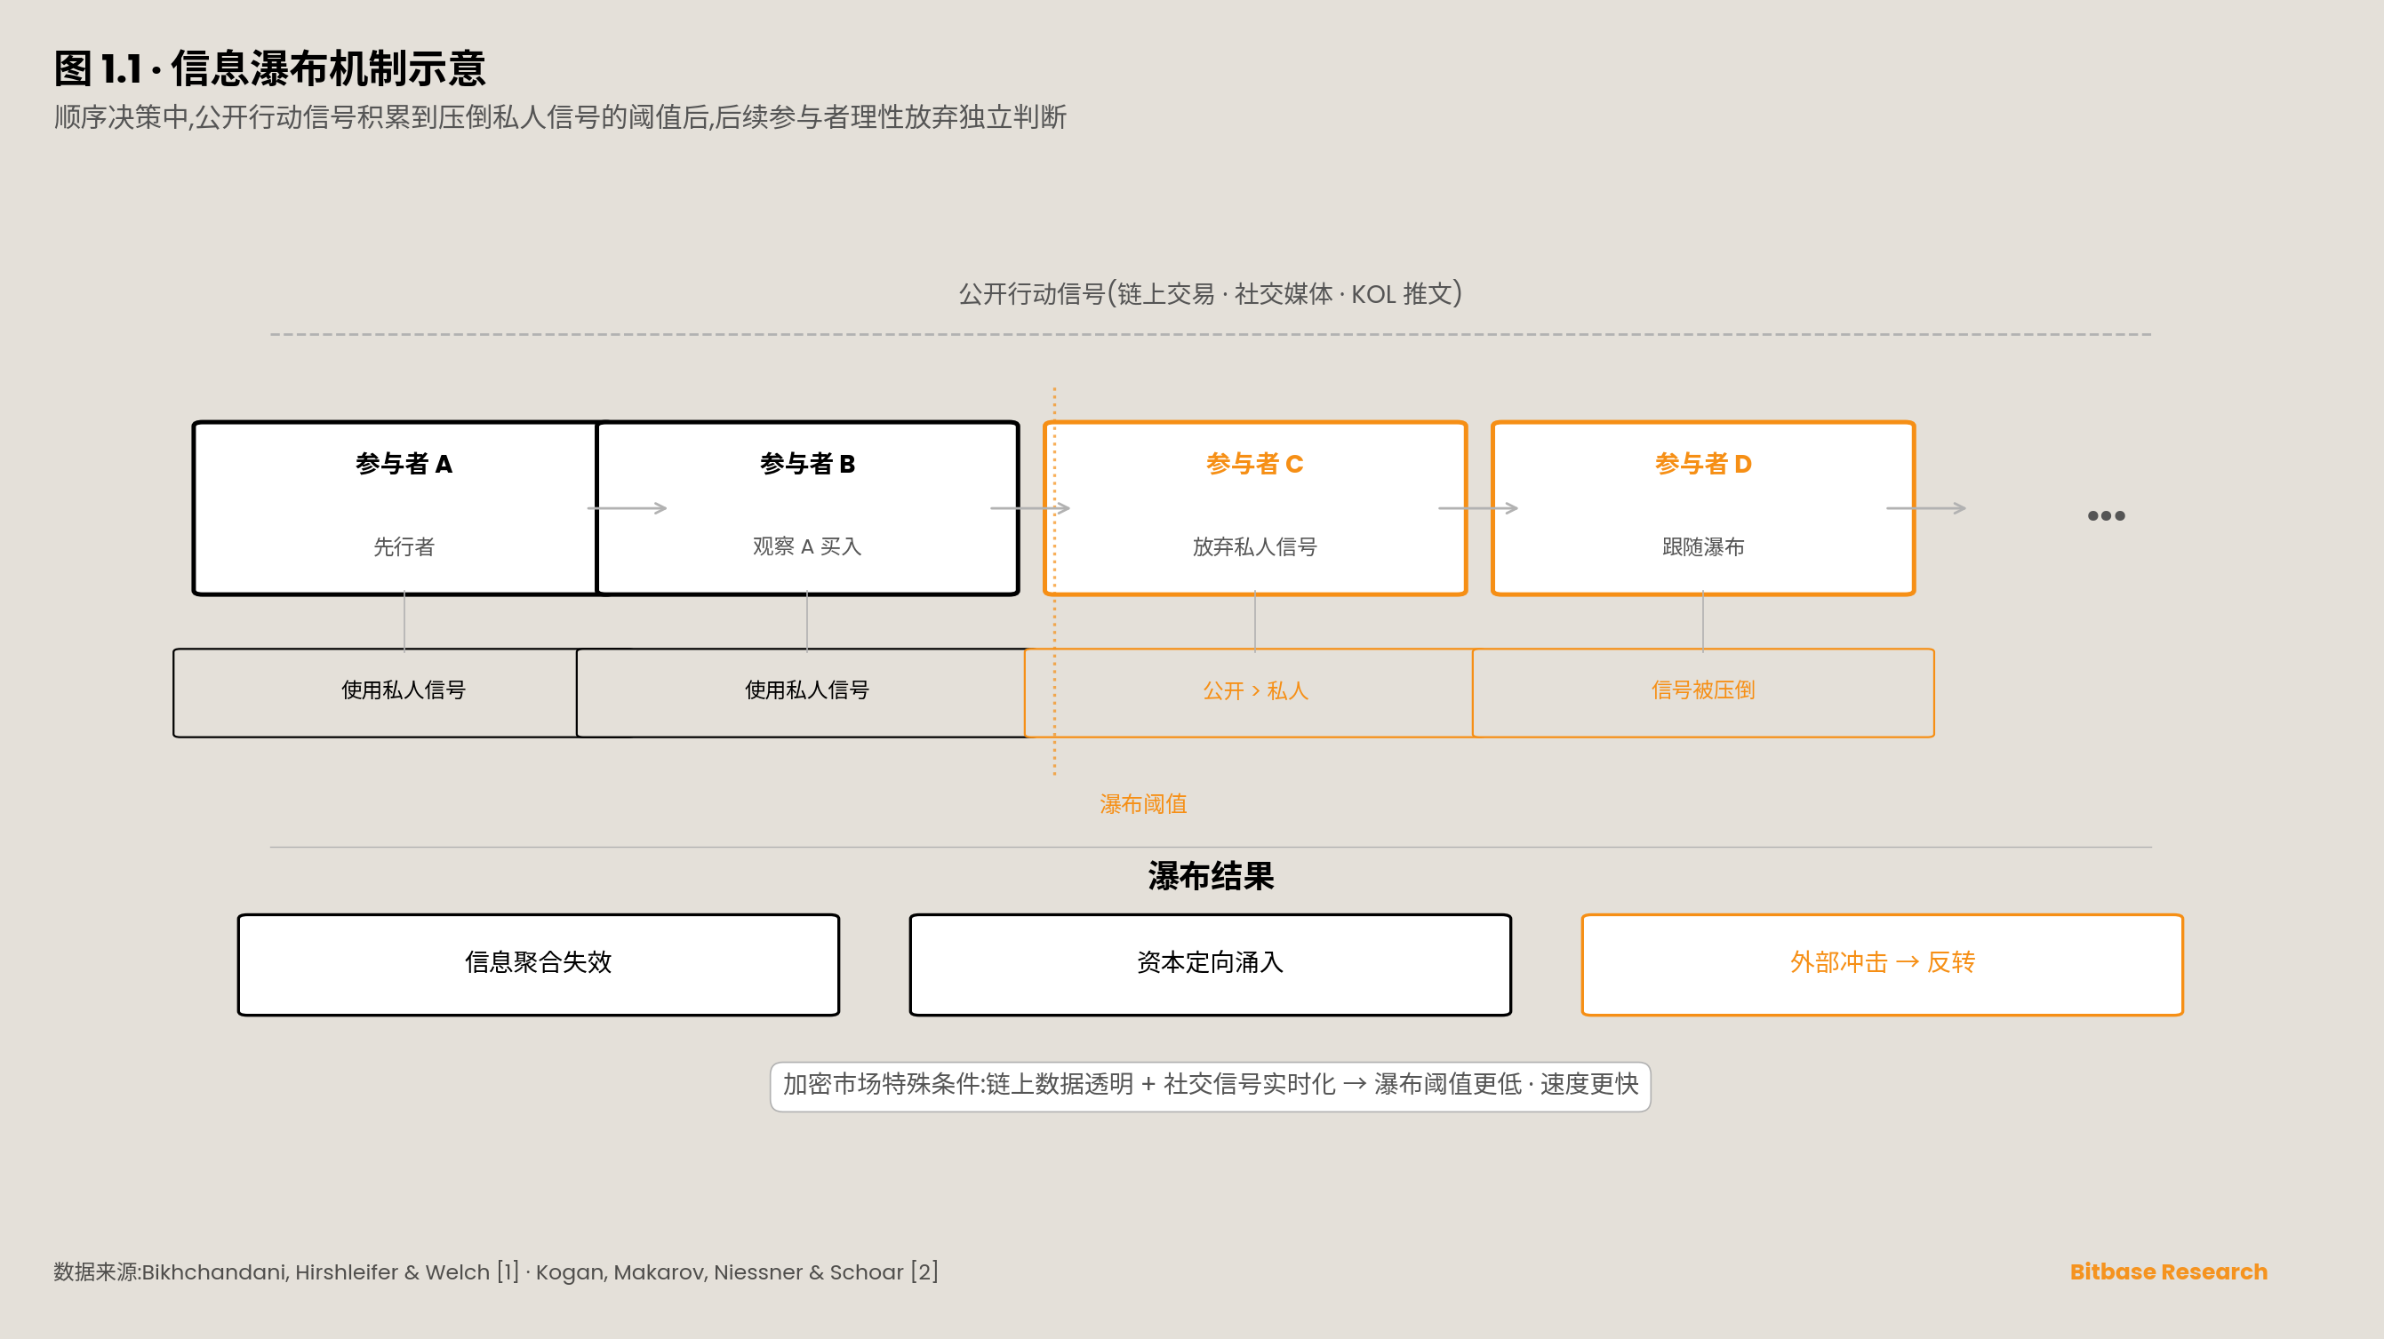Click the 信号被压倒 box

tap(1703, 691)
